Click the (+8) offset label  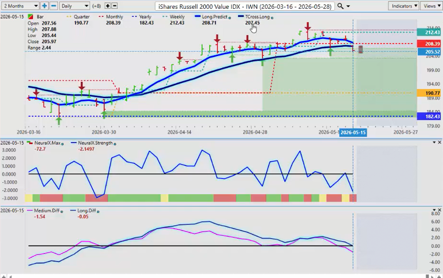coord(97,6)
